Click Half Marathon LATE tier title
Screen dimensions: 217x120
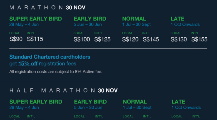tap(178, 102)
